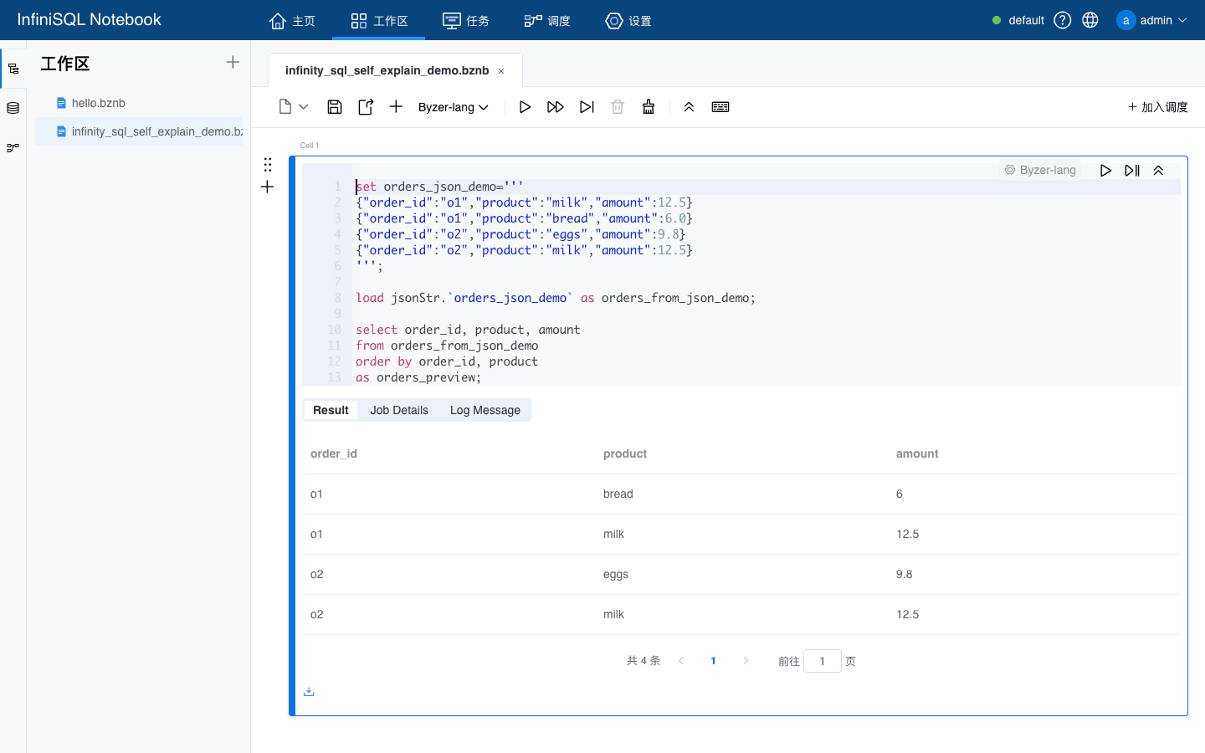
Task: Run the current cell from toolbar
Action: click(x=525, y=106)
